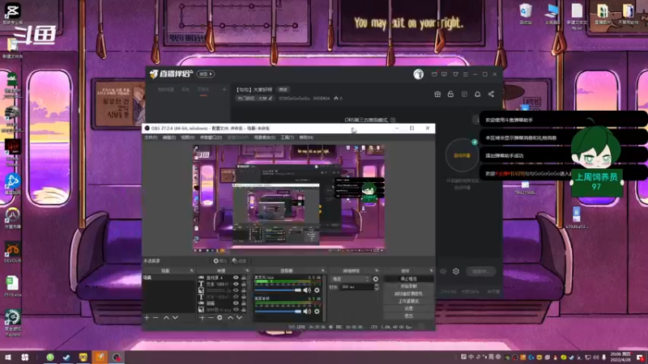
Task: Open the hamburger menu in companion title bar
Action: pos(465,74)
